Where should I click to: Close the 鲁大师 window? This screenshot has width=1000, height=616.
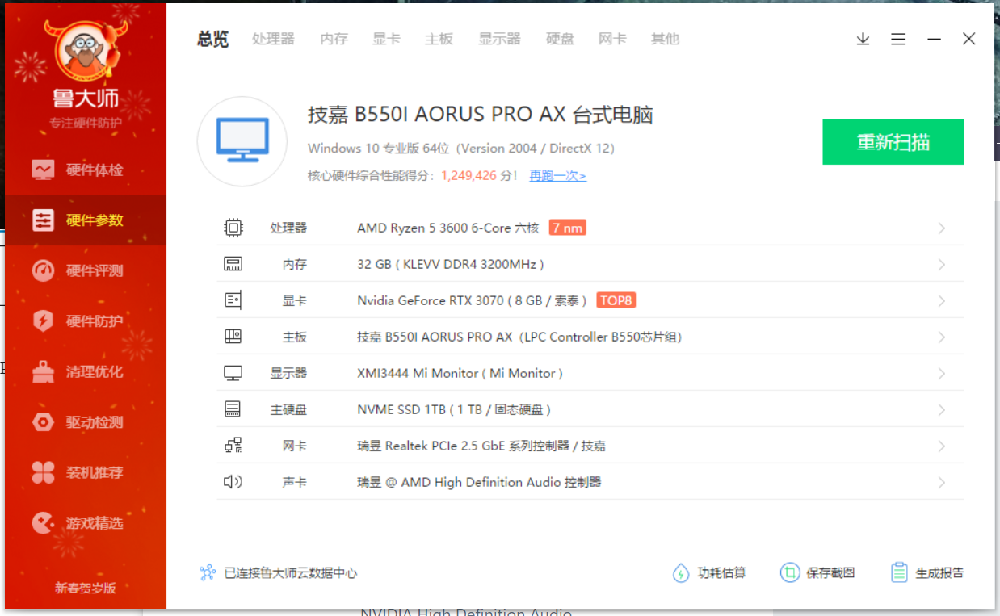pyautogui.click(x=969, y=39)
